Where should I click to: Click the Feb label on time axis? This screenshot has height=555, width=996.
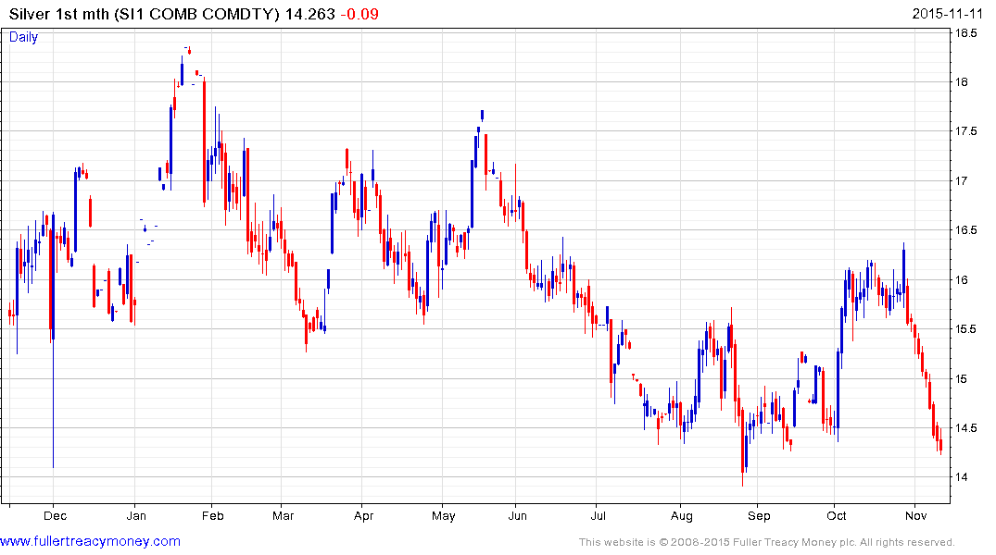[213, 515]
